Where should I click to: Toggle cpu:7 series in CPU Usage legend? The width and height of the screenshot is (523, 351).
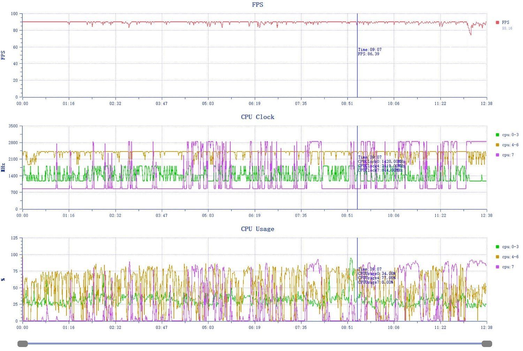pos(508,267)
